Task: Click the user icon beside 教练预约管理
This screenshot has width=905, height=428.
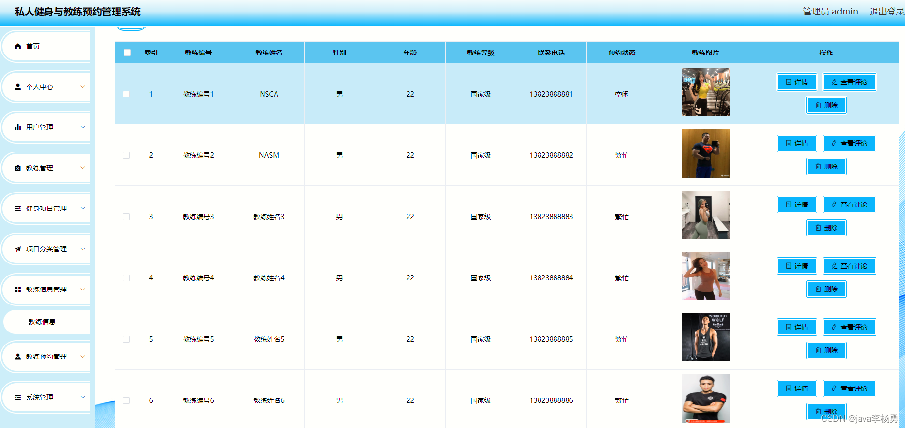Action: click(18, 357)
